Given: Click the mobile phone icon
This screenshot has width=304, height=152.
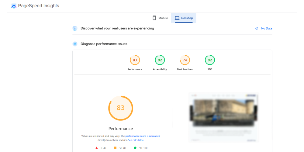Looking at the screenshot, I should point(154,18).
